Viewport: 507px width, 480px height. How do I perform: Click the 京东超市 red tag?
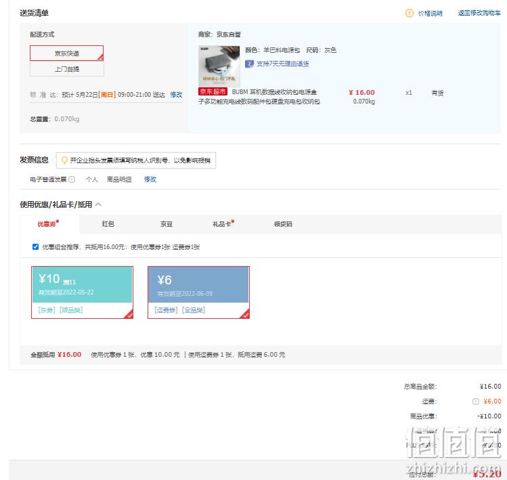coord(213,91)
